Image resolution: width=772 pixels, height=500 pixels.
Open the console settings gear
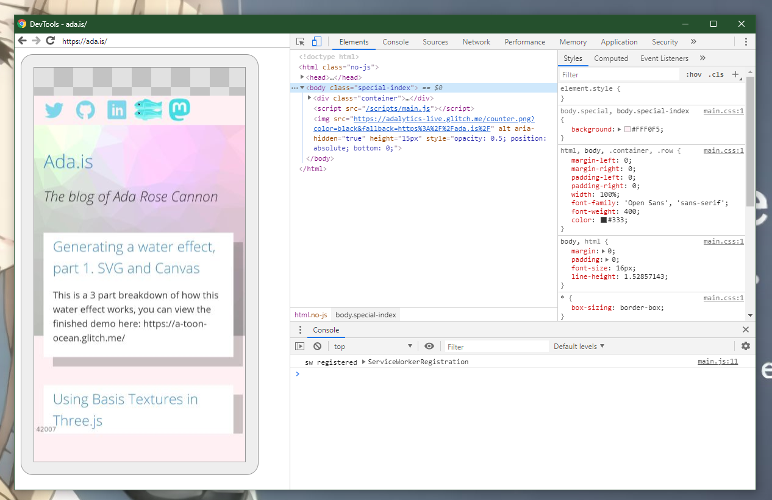(745, 346)
